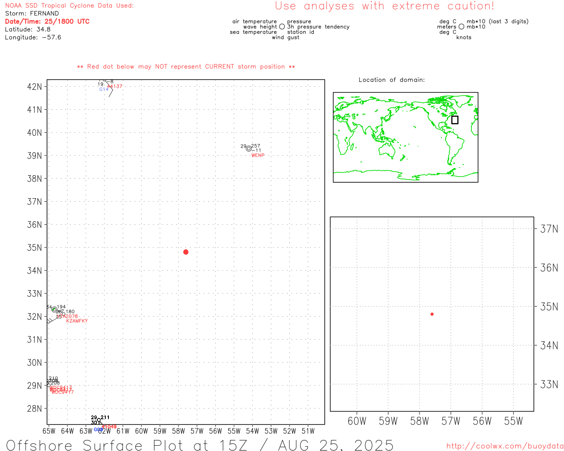Click the 28N latitude axis label
The width and height of the screenshot is (564, 451).
pos(35,409)
